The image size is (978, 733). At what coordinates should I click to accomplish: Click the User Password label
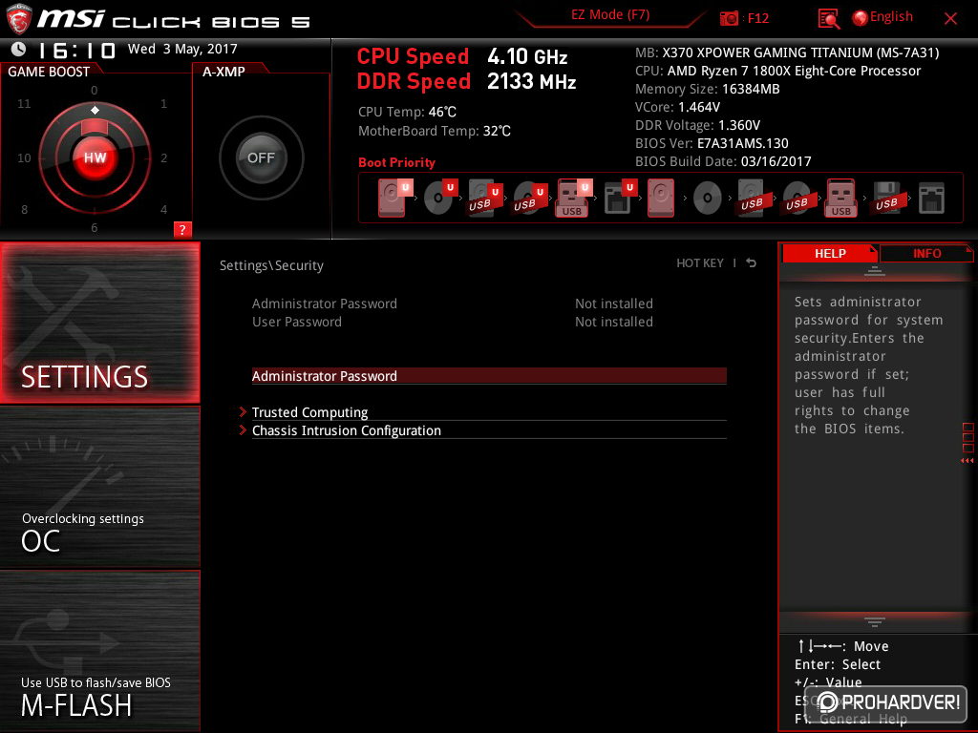pos(297,322)
